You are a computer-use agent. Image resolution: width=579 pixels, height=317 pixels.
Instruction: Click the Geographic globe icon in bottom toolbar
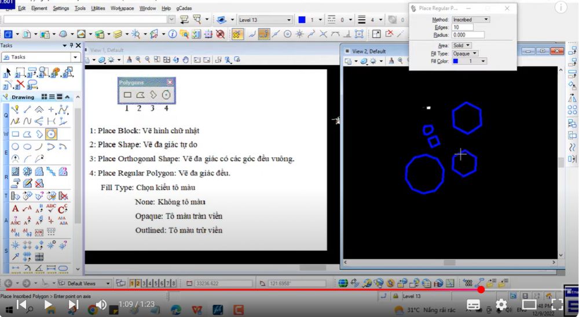coord(343,283)
